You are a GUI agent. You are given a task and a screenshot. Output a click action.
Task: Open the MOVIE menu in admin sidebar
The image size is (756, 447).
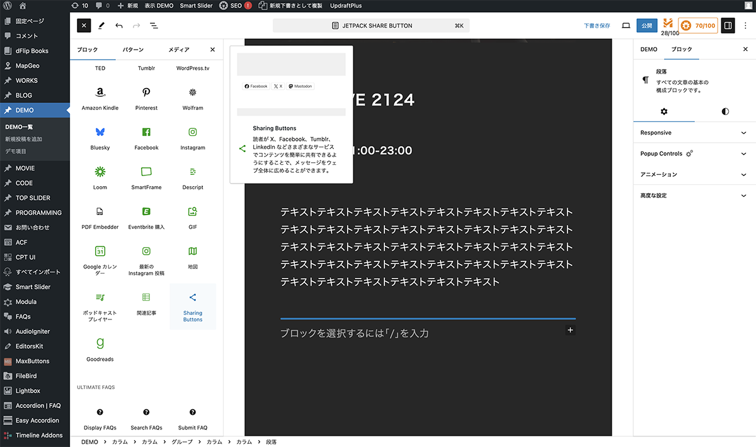point(25,168)
